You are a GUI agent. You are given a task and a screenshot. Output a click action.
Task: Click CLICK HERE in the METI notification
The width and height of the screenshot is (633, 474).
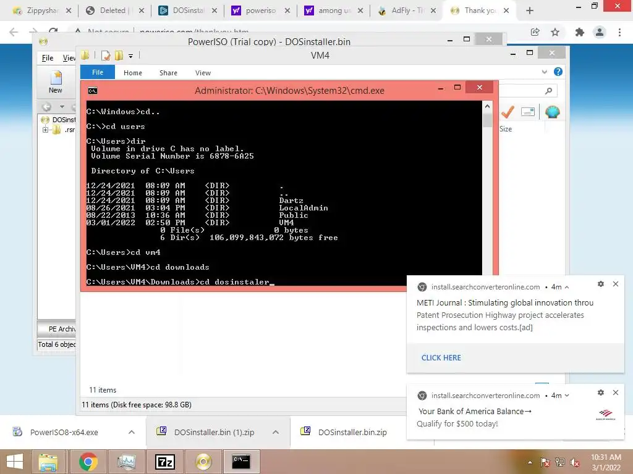click(441, 357)
